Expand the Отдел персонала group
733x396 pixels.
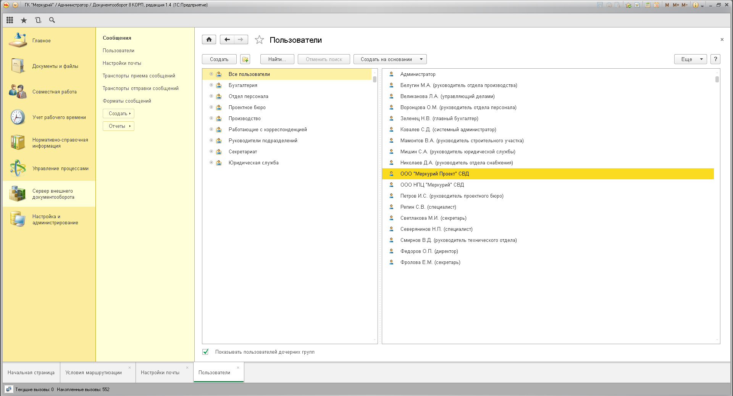pos(211,96)
